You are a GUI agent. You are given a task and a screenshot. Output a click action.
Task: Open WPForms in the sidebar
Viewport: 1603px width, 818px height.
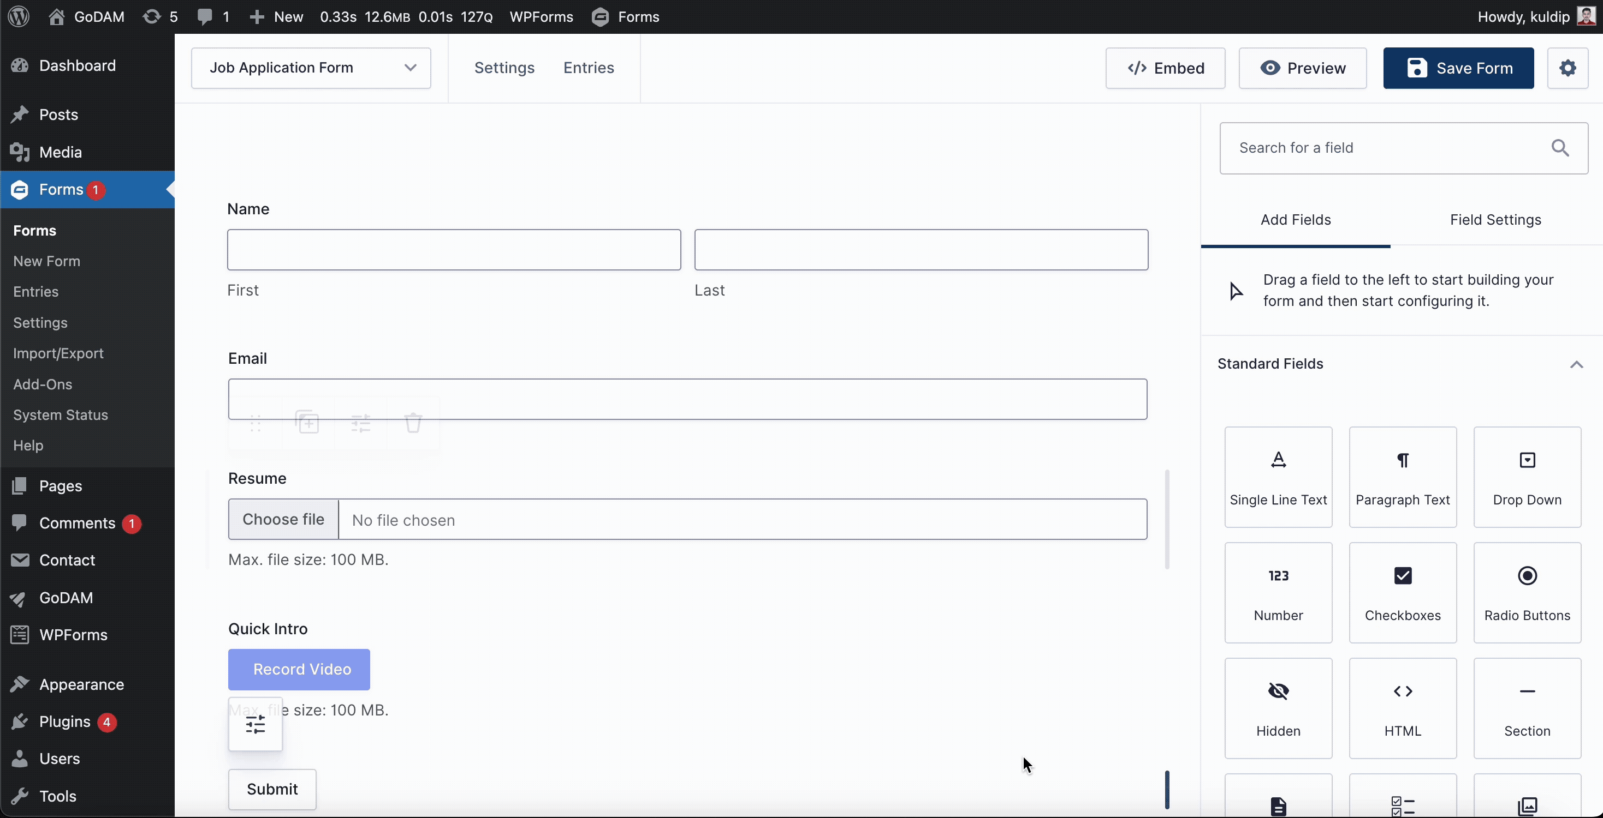(73, 635)
